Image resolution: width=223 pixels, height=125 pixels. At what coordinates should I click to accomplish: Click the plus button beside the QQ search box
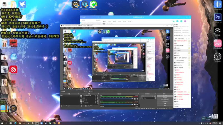click(x=100, y=17)
